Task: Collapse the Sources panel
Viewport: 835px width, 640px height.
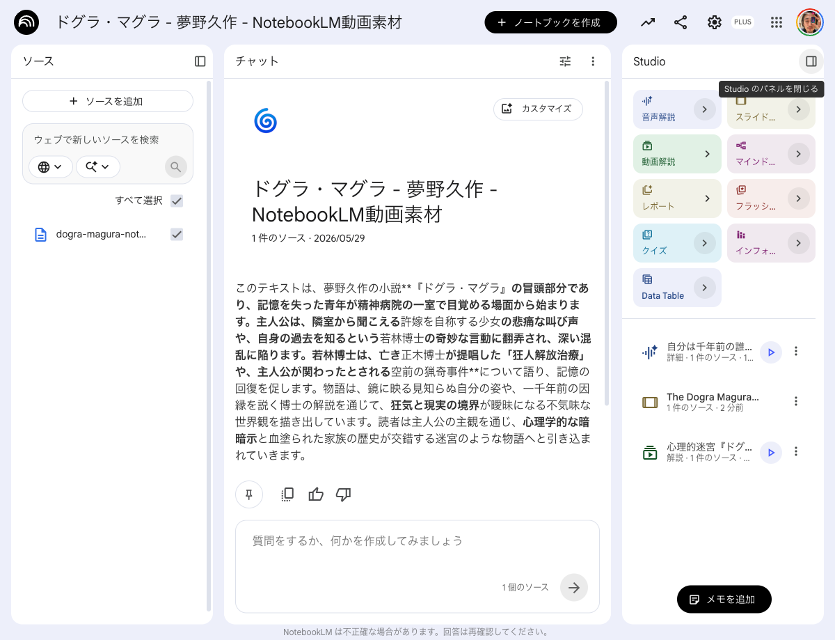Action: click(200, 61)
